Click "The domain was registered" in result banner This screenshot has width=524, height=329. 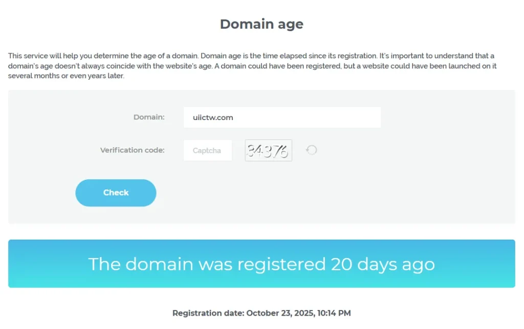[x=207, y=264]
